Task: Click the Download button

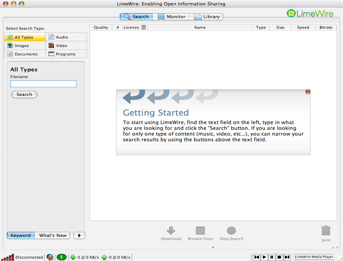Action: pos(171,234)
